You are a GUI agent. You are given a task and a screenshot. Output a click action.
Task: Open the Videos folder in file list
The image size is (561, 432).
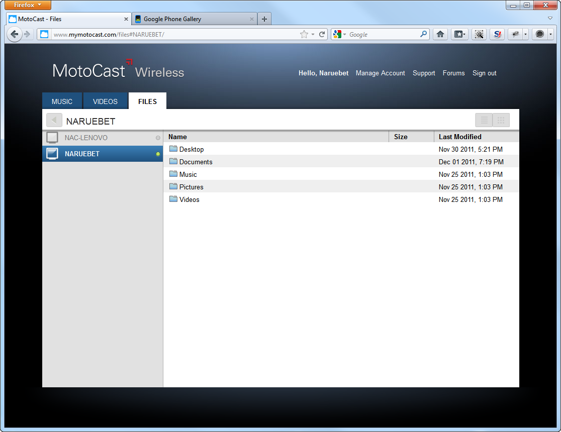[189, 199]
